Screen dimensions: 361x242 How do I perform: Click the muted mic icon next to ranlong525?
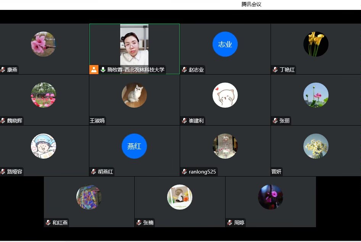click(185, 172)
